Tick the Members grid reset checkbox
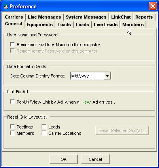The image size is (159, 168). (x=12, y=133)
